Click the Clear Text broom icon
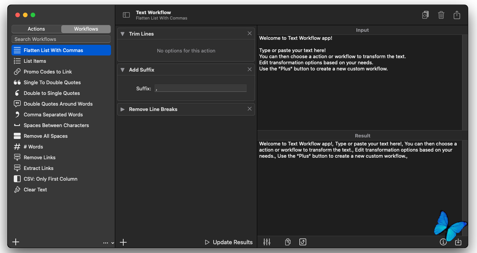Viewport: 477px width, 253px height. click(x=17, y=189)
